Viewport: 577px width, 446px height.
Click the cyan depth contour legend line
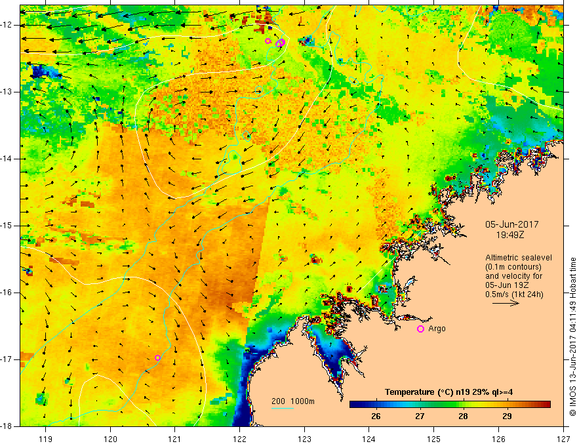(282, 408)
